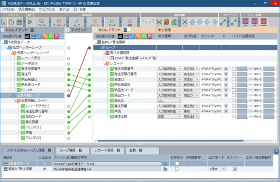Image resolution: width=280 pixels, height=182 pixels.
Task: Collapse the 伝票ヘッダーレコード tree node
Action: [11, 53]
